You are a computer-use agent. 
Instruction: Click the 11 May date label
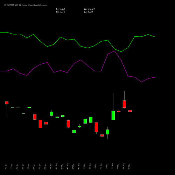pos(84,166)
